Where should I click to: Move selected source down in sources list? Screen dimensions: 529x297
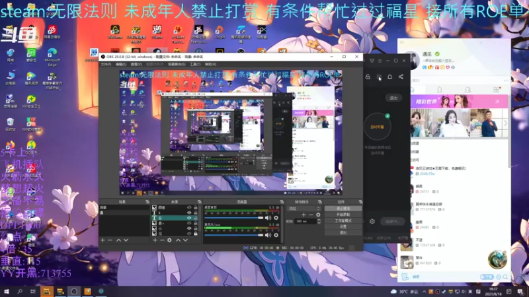[x=185, y=240]
